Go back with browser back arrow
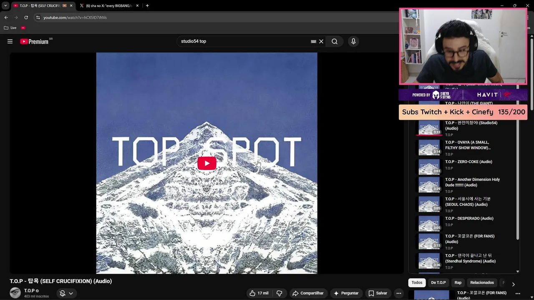Image resolution: width=534 pixels, height=300 pixels. tap(6, 17)
